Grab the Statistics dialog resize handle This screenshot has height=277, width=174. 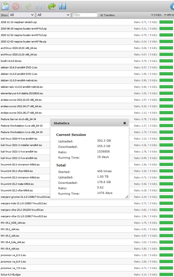click(127, 197)
